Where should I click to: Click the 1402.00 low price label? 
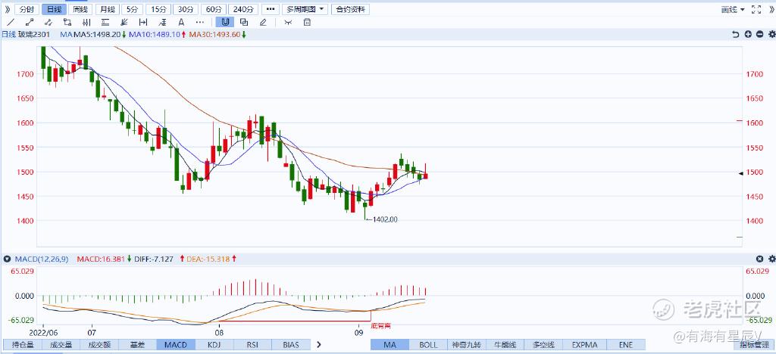click(x=385, y=219)
